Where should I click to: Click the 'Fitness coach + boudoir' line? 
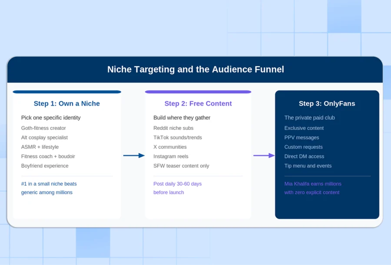point(48,156)
